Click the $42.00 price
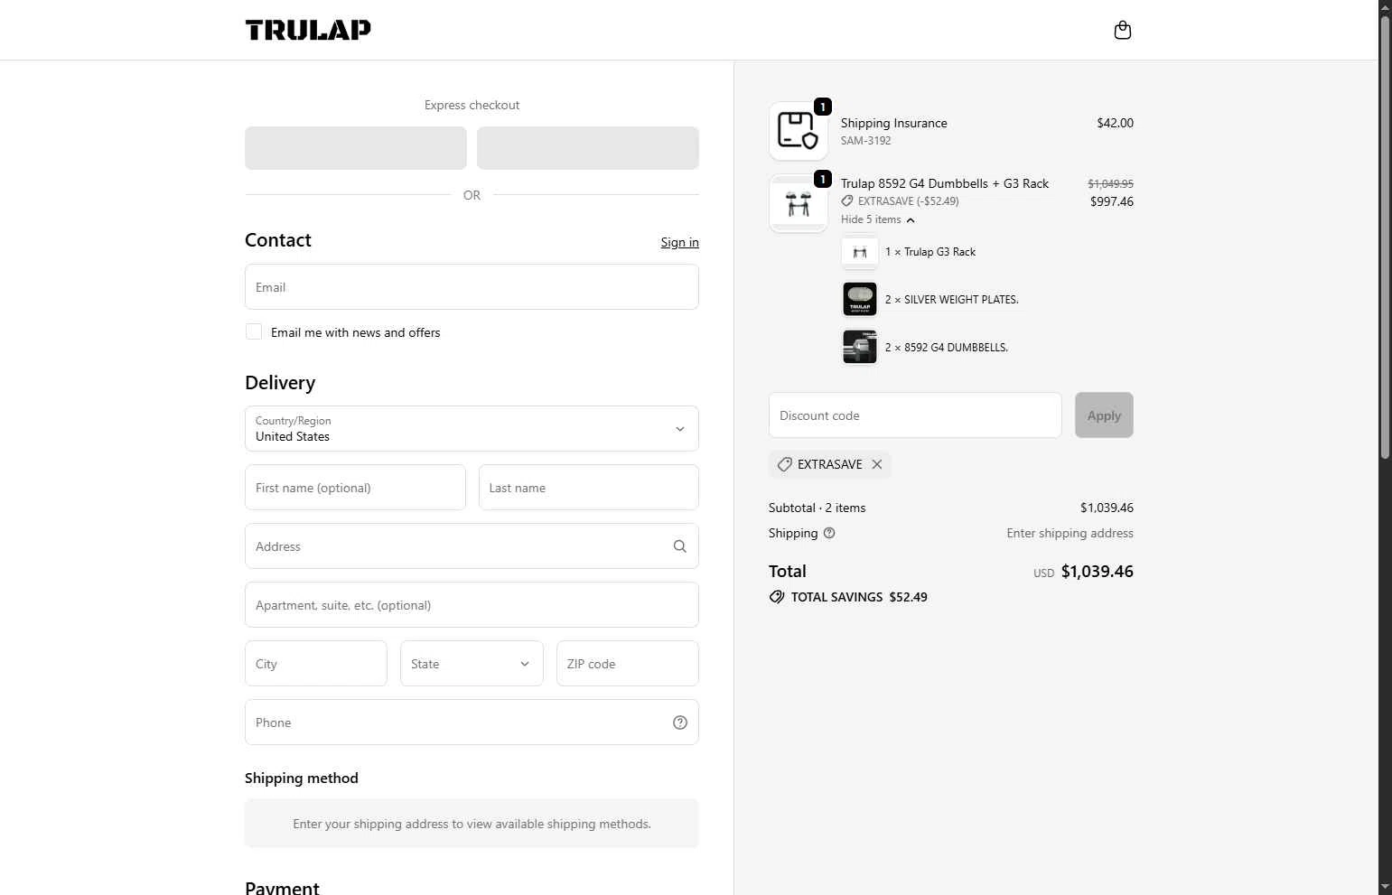1392x895 pixels. pyautogui.click(x=1115, y=123)
